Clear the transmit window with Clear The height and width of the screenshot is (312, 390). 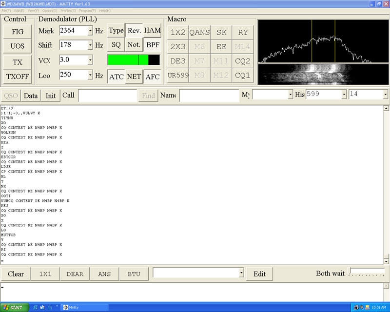point(16,274)
